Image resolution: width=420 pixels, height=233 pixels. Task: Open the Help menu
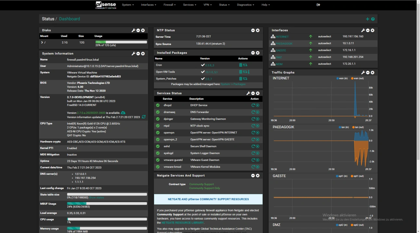tap(266, 5)
